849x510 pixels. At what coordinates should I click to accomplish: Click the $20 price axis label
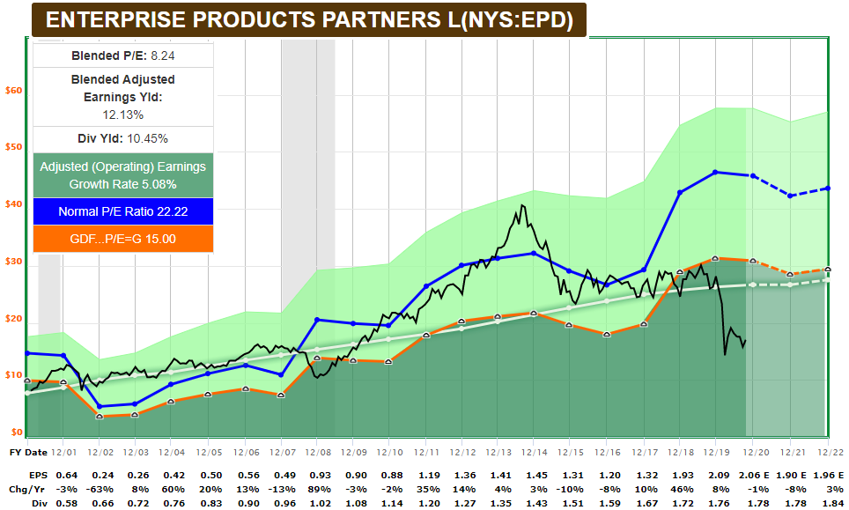tap(13, 318)
